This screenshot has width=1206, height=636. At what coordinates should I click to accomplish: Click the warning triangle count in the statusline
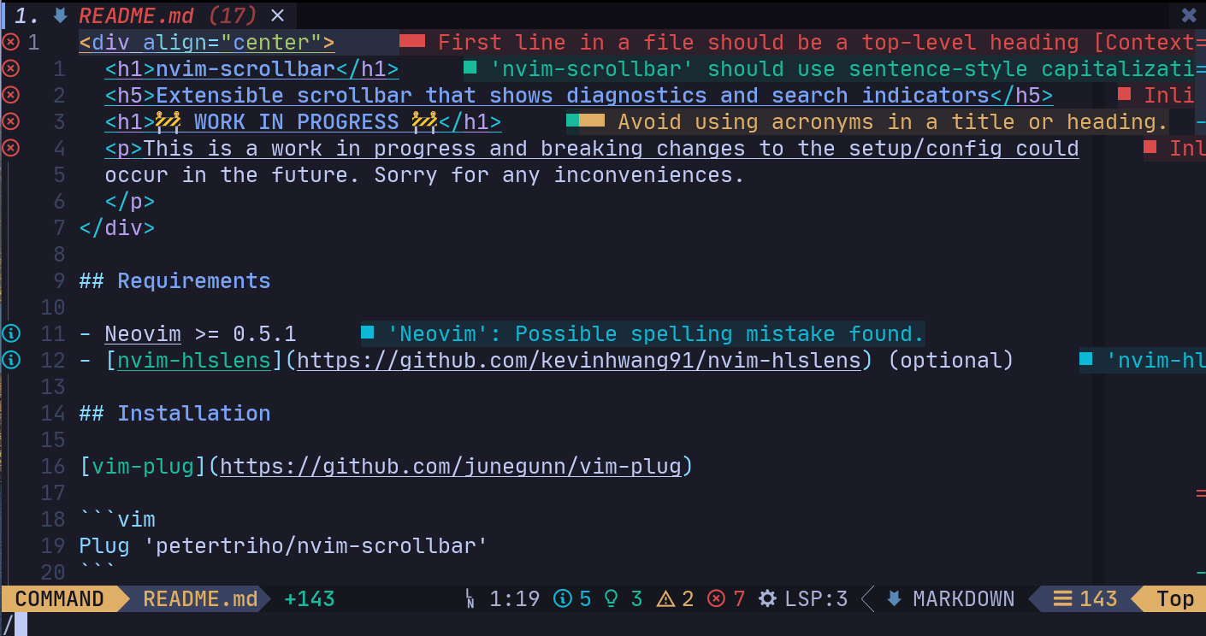(x=674, y=598)
